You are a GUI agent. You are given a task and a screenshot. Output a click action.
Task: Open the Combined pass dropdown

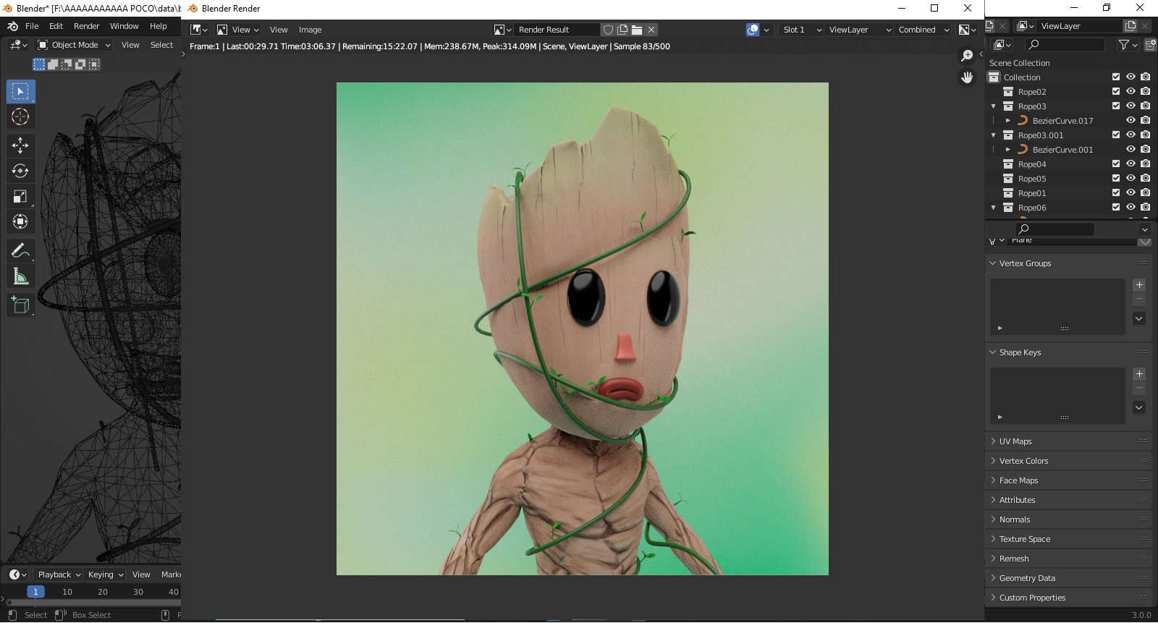pos(924,30)
